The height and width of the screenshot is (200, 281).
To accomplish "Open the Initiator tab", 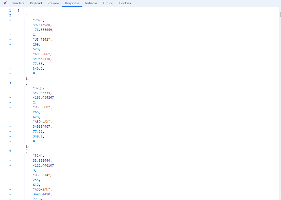I will (x=91, y=3).
